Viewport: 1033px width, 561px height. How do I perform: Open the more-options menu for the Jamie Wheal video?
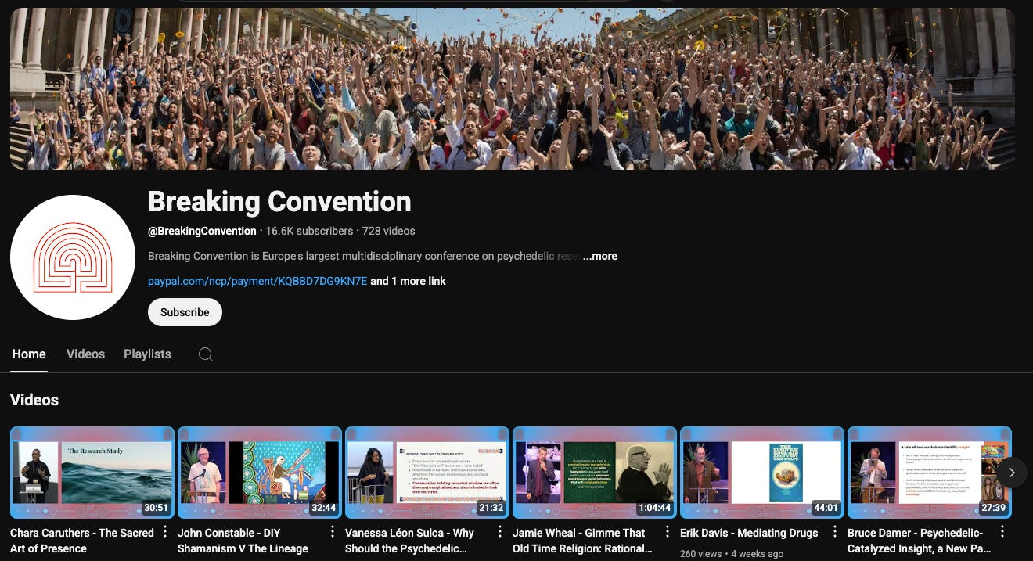[x=668, y=532]
